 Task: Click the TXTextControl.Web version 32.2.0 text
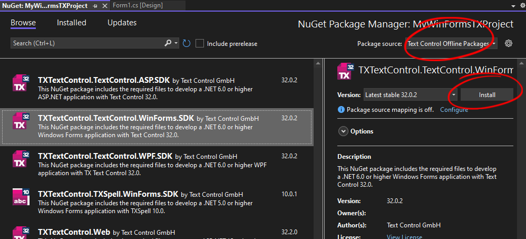[x=289, y=232]
